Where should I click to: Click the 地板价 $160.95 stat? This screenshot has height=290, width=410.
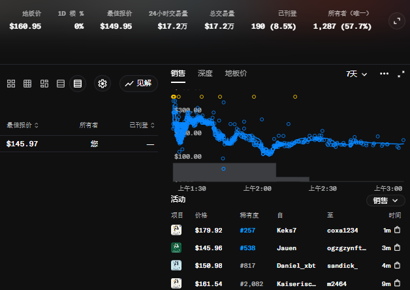[25, 20]
